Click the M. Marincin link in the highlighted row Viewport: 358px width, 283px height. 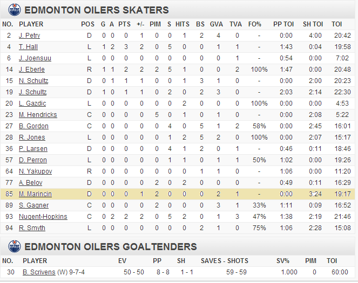36,194
